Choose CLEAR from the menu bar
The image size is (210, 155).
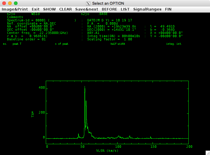click(x=66, y=9)
